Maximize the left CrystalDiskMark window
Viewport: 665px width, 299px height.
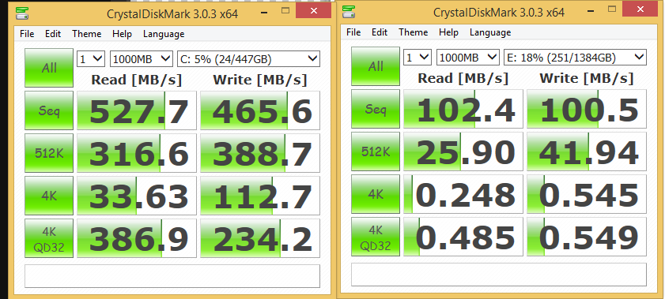(x=285, y=11)
